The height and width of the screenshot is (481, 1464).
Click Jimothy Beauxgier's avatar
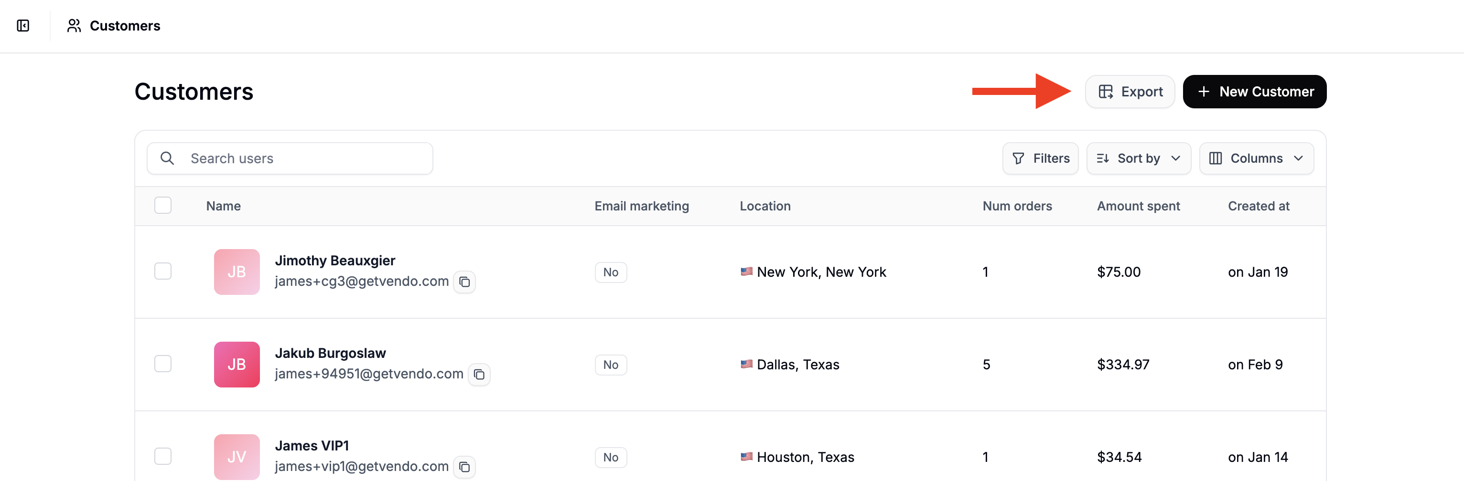pos(237,272)
